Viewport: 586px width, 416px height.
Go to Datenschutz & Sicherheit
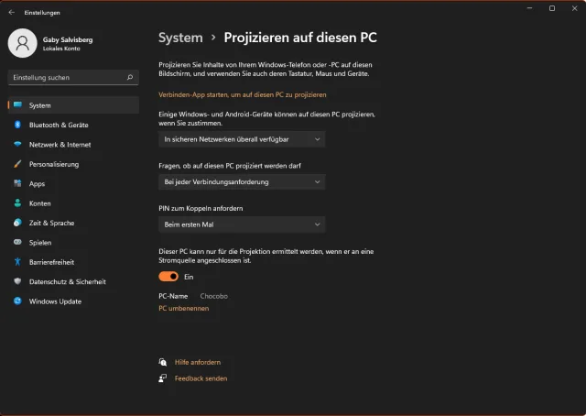pyautogui.click(x=73, y=281)
